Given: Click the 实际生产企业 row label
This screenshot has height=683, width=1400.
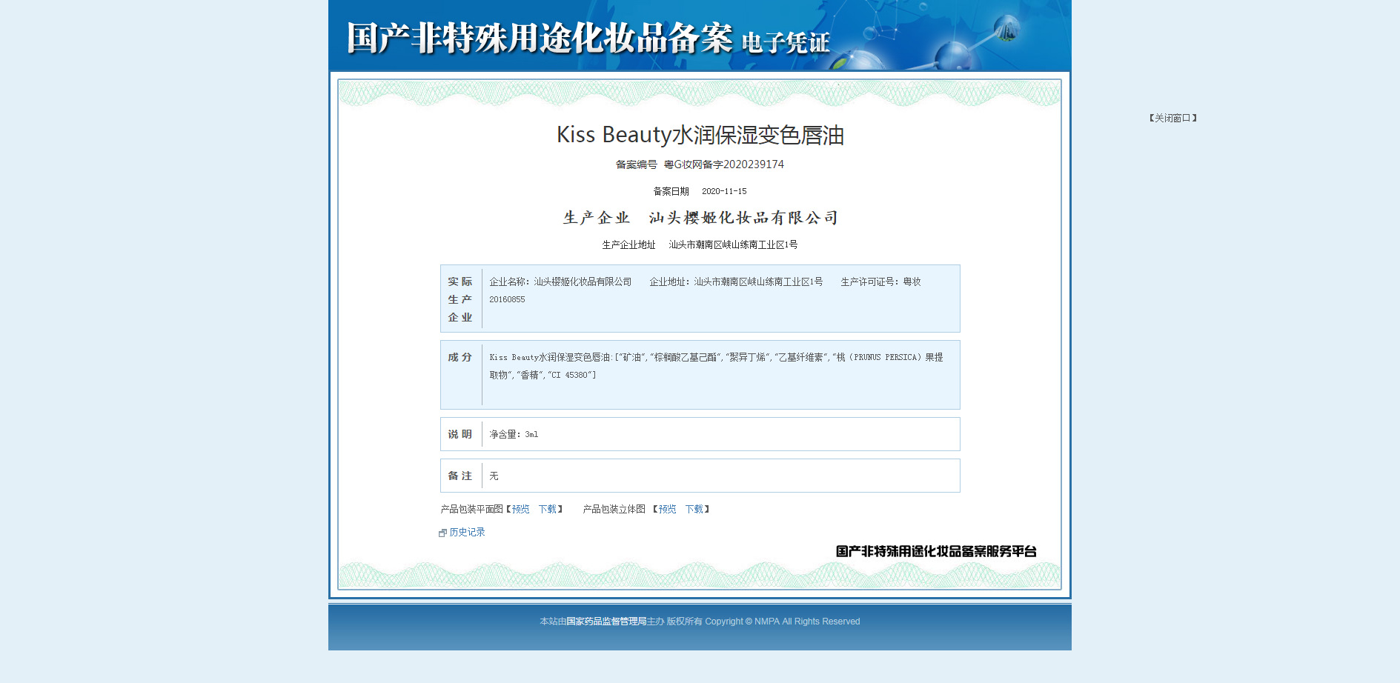Looking at the screenshot, I should click(x=460, y=299).
